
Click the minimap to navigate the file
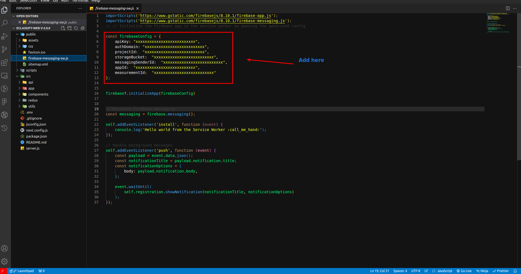(x=499, y=23)
